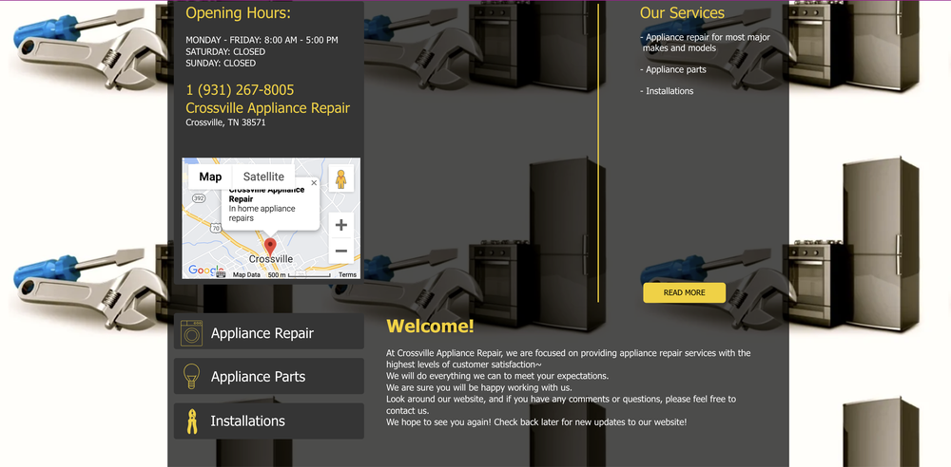Screen dimensions: 951x467
Task: Click '- Installations' service line
Action: 667,91
